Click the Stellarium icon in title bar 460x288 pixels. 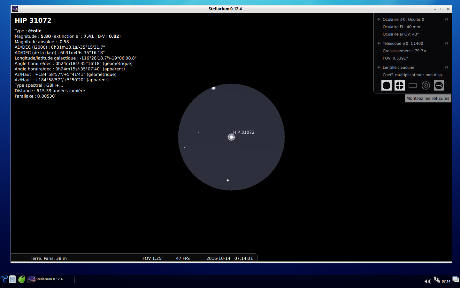(15, 9)
